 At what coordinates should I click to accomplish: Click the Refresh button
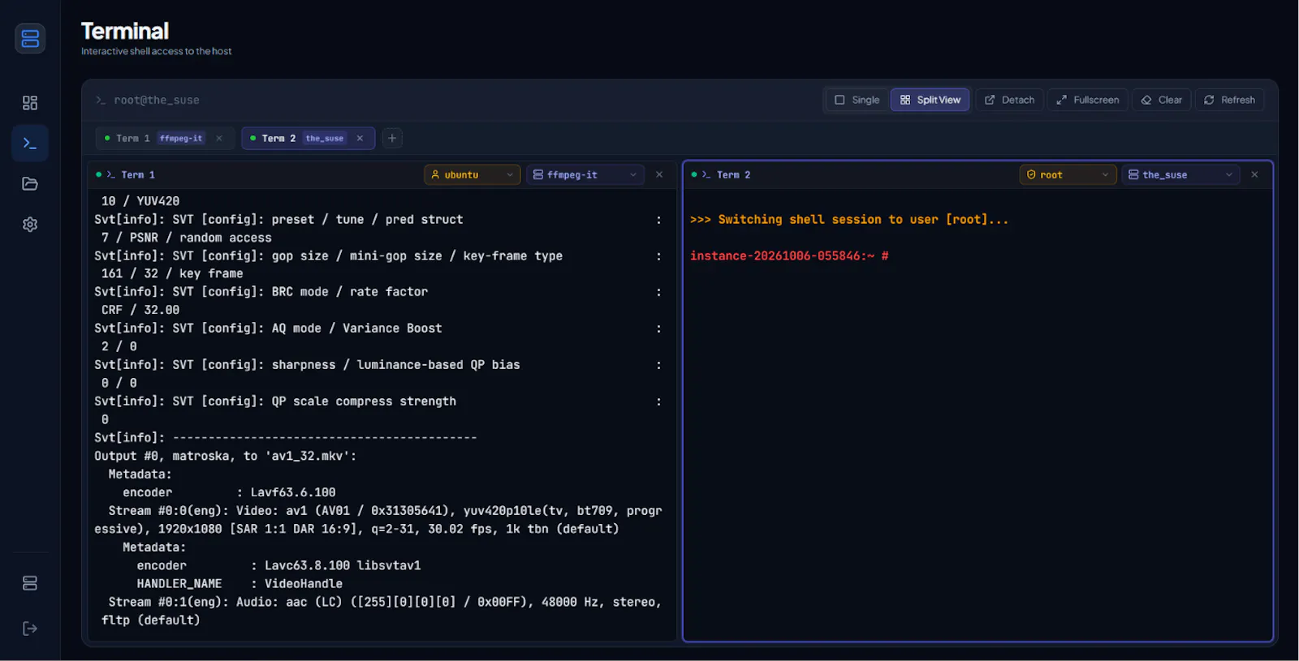click(1229, 100)
